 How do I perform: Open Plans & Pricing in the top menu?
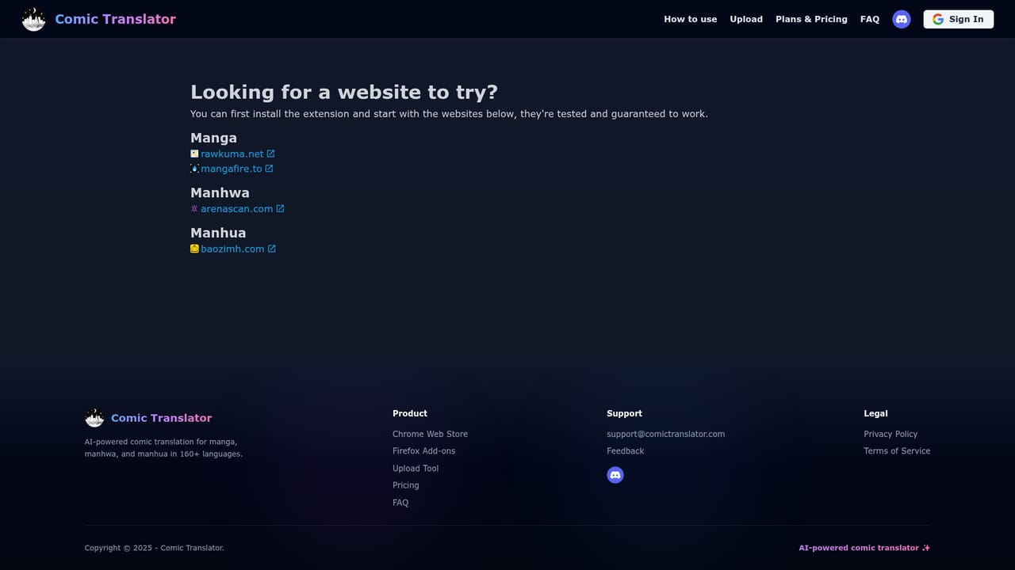pyautogui.click(x=811, y=19)
